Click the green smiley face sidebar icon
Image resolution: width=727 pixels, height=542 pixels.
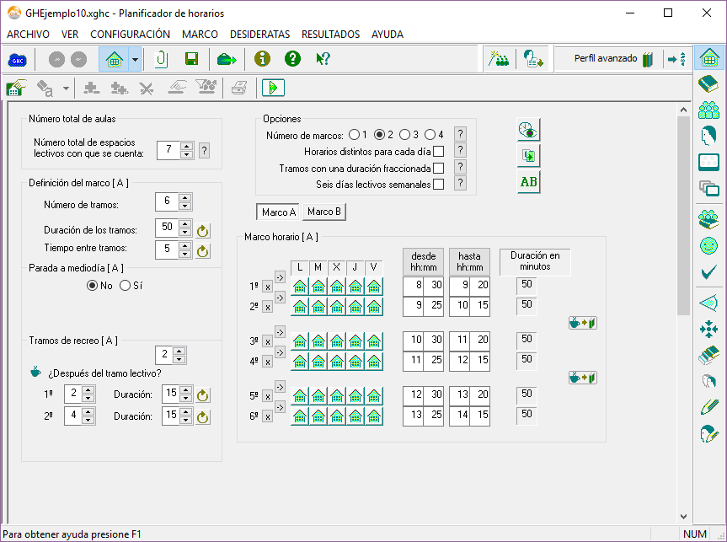(709, 246)
